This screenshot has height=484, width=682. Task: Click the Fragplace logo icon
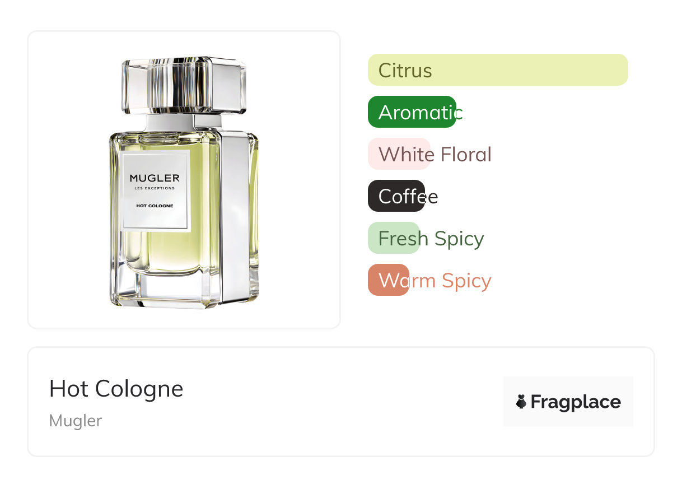(521, 402)
